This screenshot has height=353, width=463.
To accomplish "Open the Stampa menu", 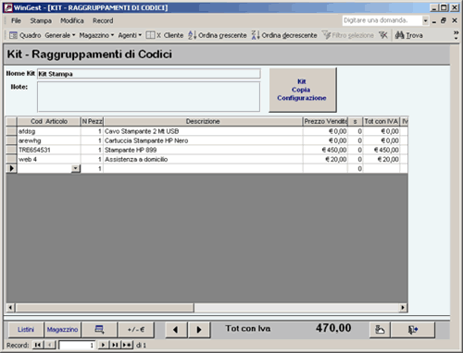I will tap(41, 20).
